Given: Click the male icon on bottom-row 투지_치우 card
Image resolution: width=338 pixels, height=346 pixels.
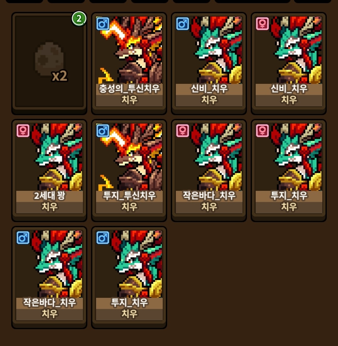Looking at the screenshot, I should (103, 237).
